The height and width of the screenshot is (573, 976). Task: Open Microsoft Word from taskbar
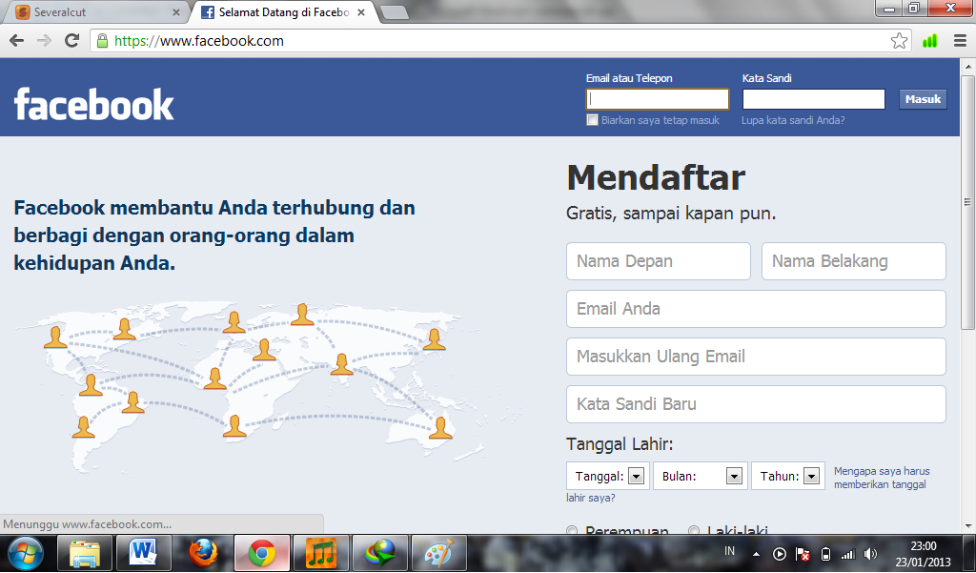[x=144, y=553]
